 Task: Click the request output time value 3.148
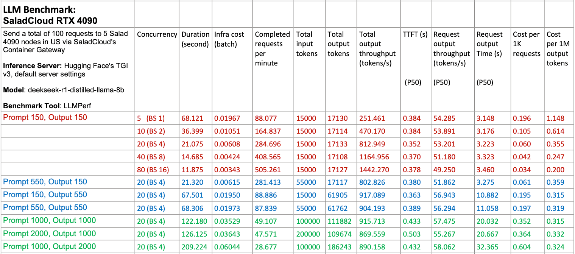486,118
